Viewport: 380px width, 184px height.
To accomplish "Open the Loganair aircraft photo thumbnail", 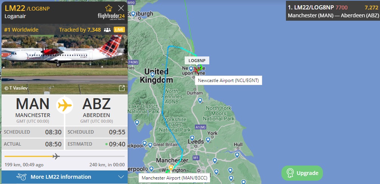I will 65,64.
